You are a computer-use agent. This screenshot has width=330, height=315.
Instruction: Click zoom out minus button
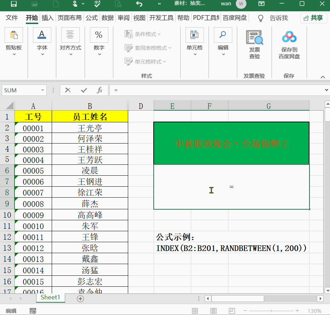click(245, 311)
